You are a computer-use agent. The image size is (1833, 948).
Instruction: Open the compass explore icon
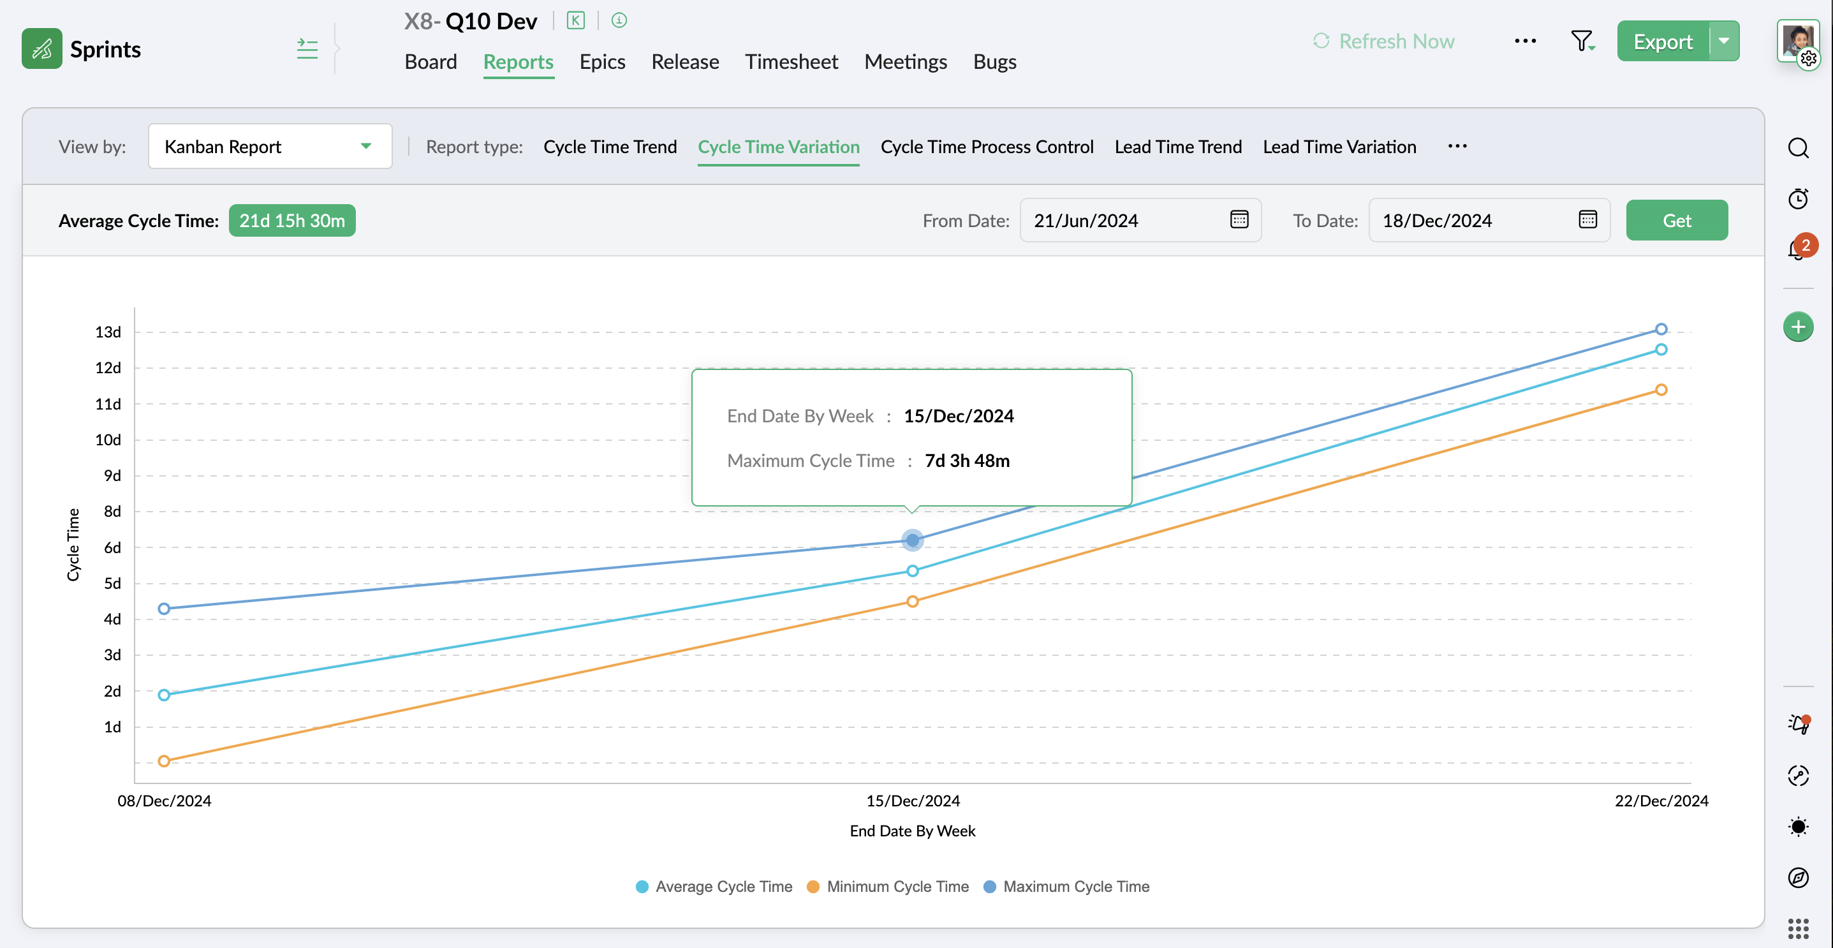(x=1798, y=878)
